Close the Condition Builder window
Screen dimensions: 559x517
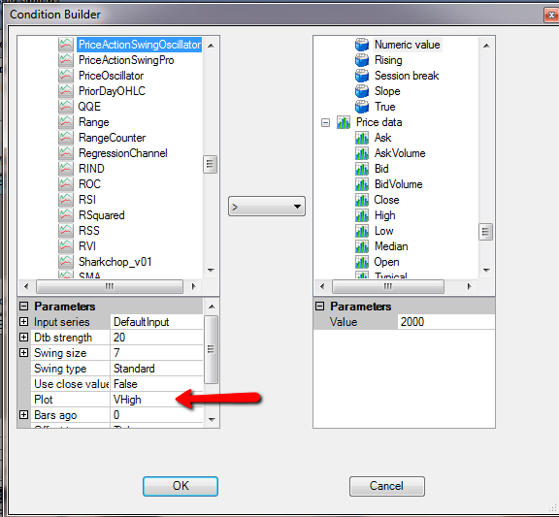[x=551, y=15]
